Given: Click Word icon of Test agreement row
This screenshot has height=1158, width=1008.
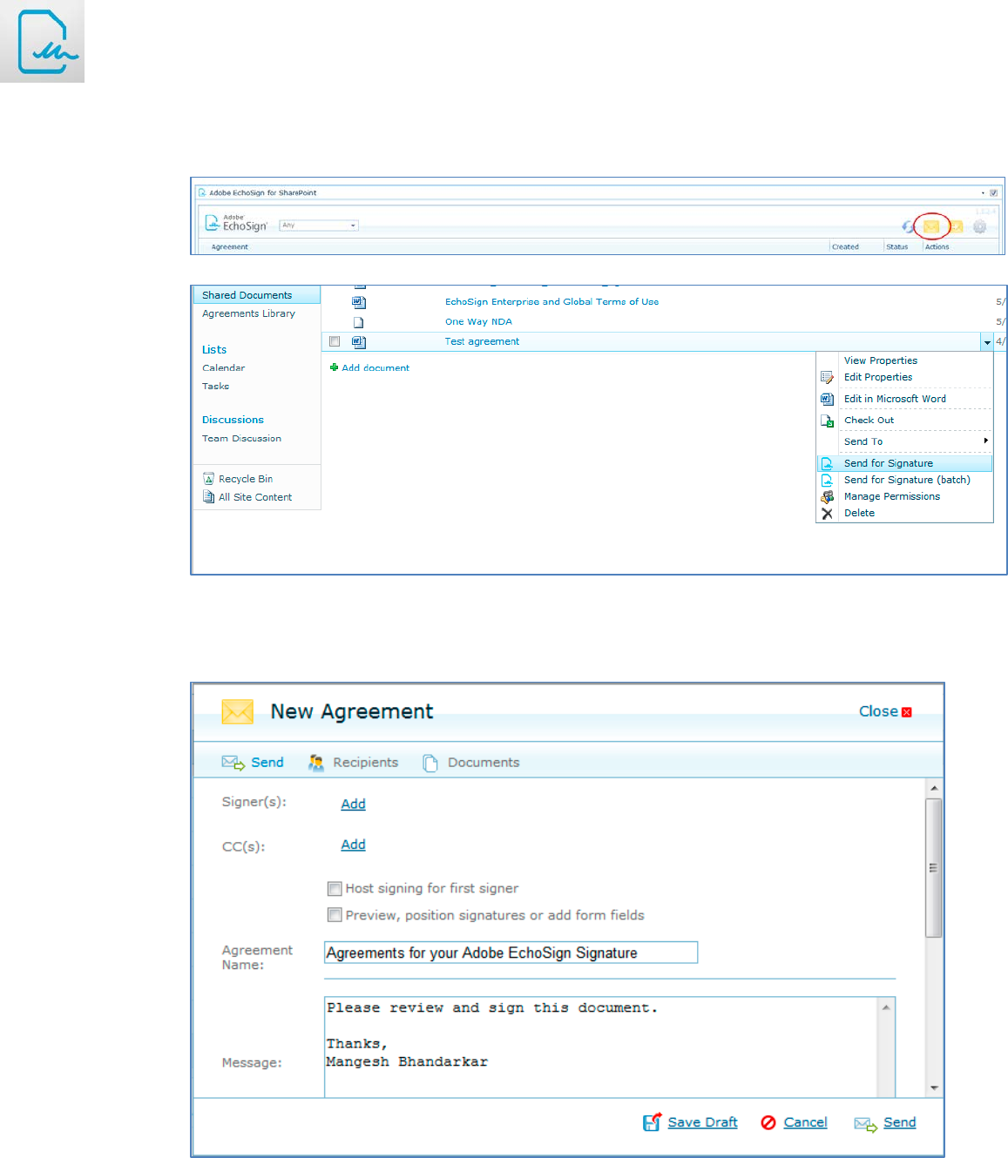Looking at the screenshot, I should tap(359, 342).
